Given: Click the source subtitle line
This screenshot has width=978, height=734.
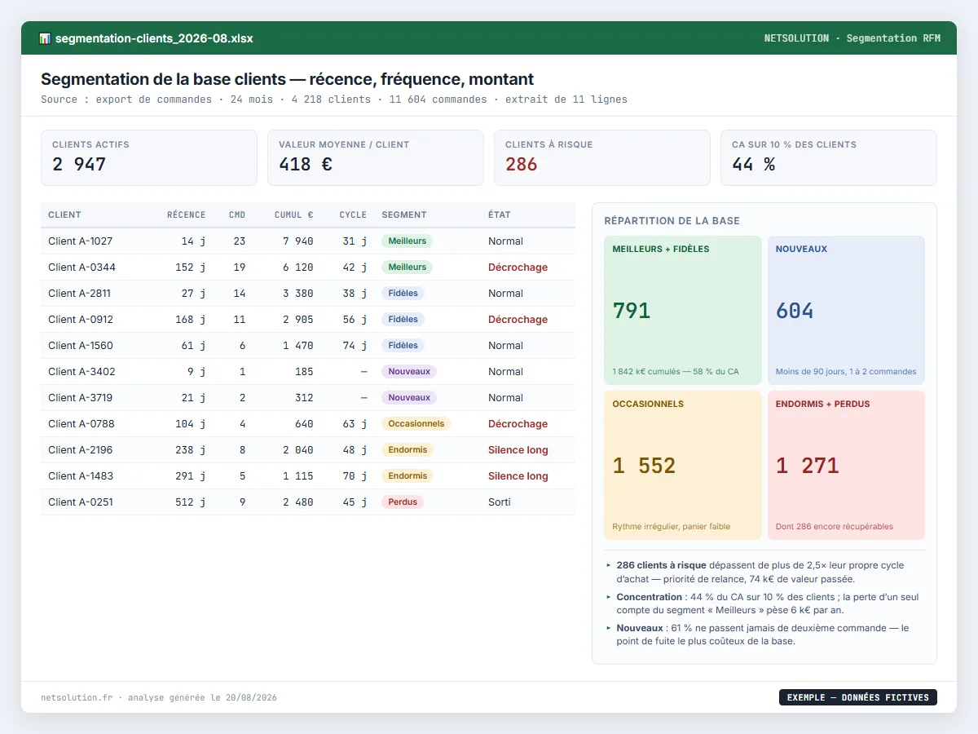Looking at the screenshot, I should [334, 99].
